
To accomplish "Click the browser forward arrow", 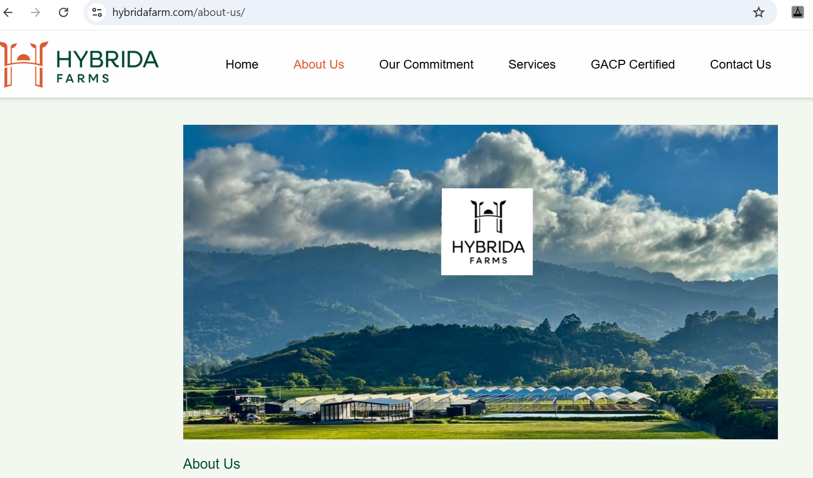I will click(x=36, y=12).
